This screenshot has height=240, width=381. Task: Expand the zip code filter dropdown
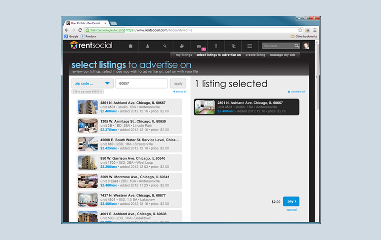(x=92, y=84)
